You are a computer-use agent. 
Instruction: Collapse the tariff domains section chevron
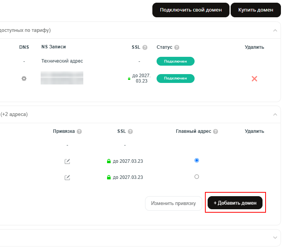[x=275, y=30]
